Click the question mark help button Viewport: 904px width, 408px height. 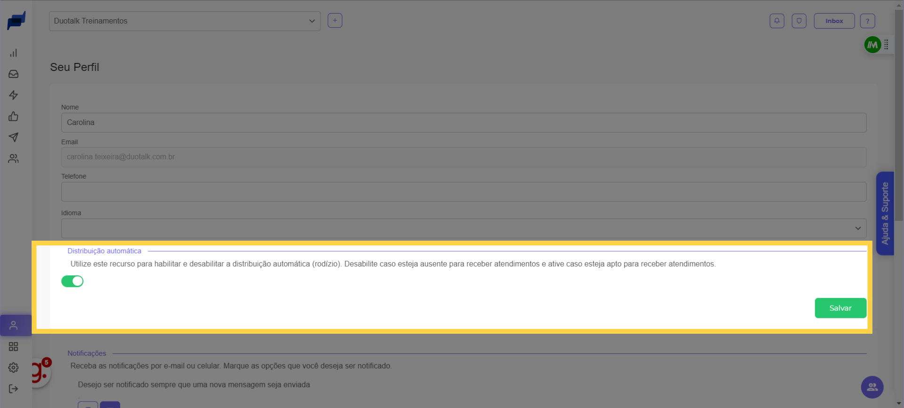[867, 21]
